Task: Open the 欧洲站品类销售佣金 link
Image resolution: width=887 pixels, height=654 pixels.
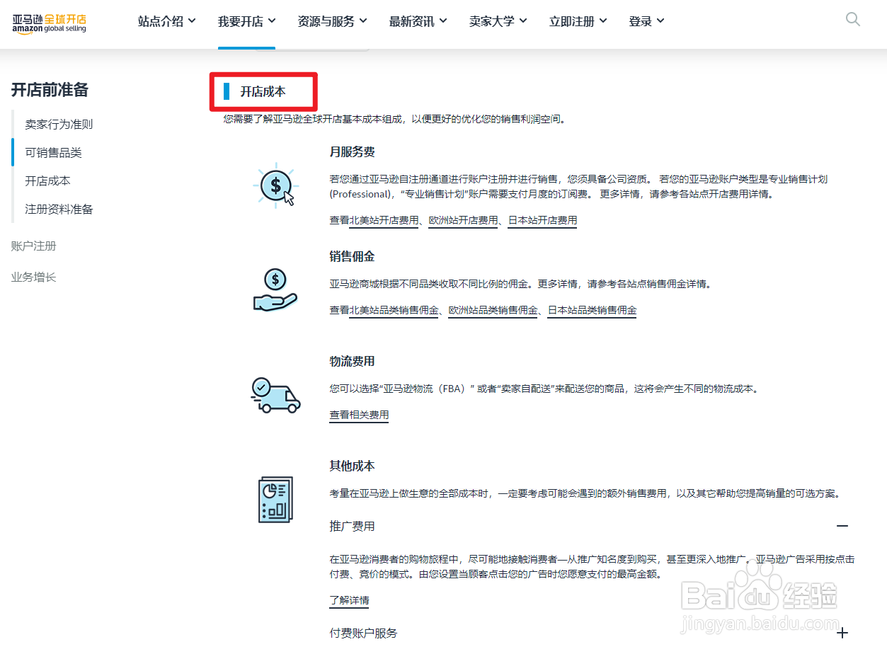Action: coord(493,309)
